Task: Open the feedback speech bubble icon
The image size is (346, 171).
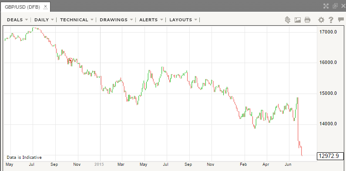Action: [341, 20]
